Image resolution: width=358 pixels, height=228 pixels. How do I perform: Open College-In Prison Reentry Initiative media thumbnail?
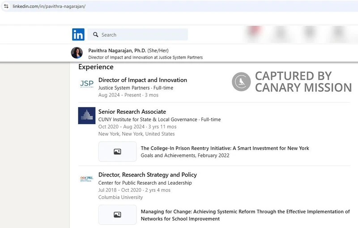[118, 152]
